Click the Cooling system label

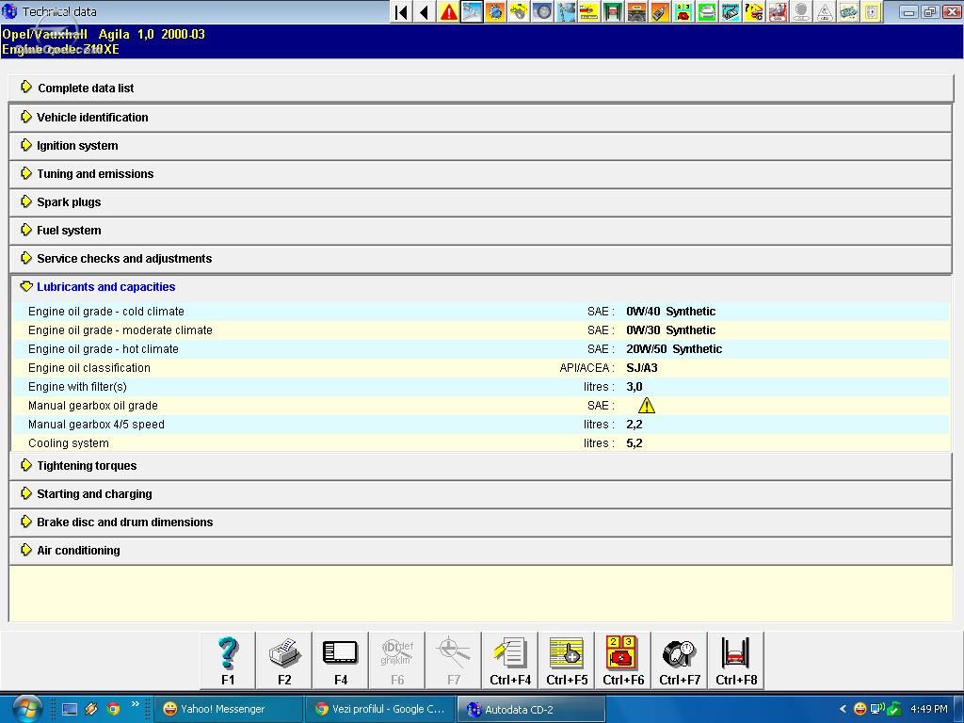click(68, 443)
